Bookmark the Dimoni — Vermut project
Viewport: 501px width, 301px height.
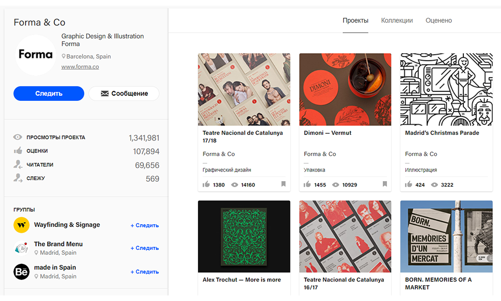[385, 184]
